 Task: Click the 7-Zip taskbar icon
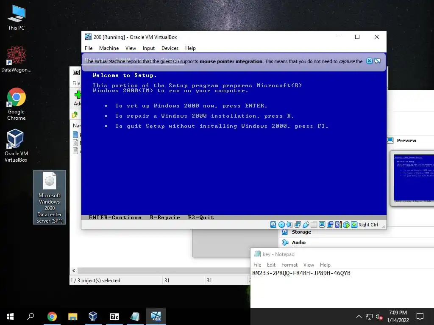114,317
